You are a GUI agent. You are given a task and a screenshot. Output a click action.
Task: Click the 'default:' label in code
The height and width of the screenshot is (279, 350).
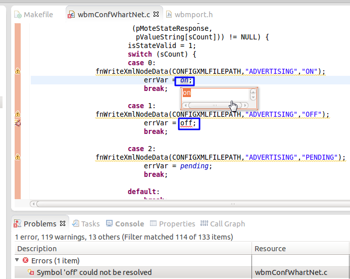click(x=143, y=192)
